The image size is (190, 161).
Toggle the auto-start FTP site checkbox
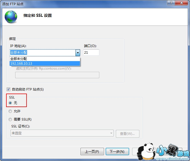pyautogui.click(x=8, y=89)
